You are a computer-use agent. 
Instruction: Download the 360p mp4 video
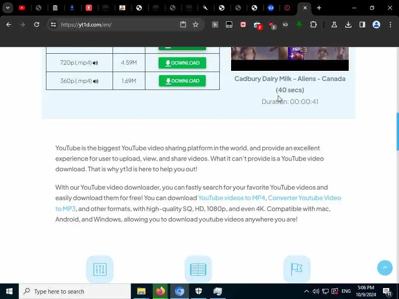182,81
